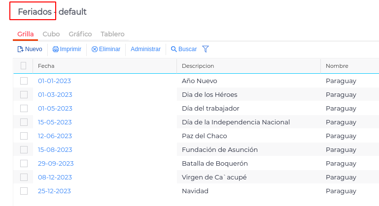Screen dimensions: 379x206
Task: Open the Gráfico tab
Action: coord(80,34)
